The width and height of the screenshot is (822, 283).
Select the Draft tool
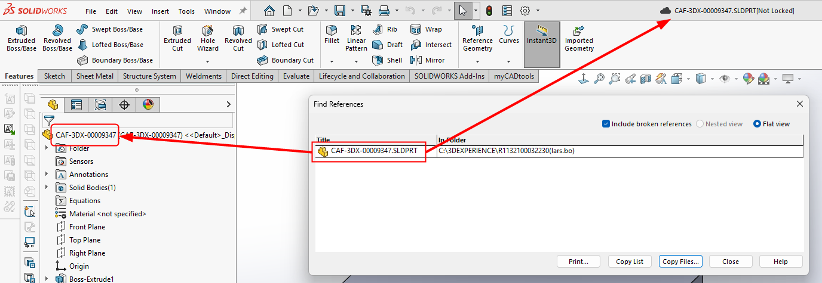pyautogui.click(x=387, y=45)
